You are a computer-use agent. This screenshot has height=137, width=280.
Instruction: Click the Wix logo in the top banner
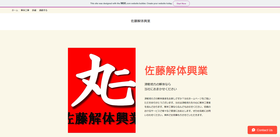(123, 3)
